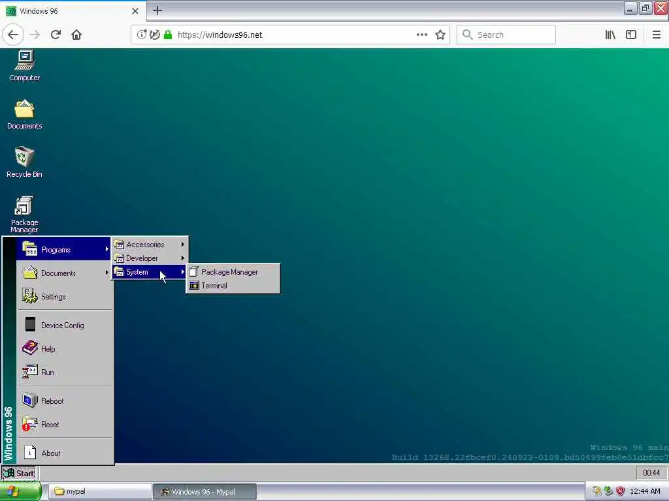This screenshot has height=501, width=669.
Task: Expand the Accessories submenu
Action: click(x=150, y=245)
